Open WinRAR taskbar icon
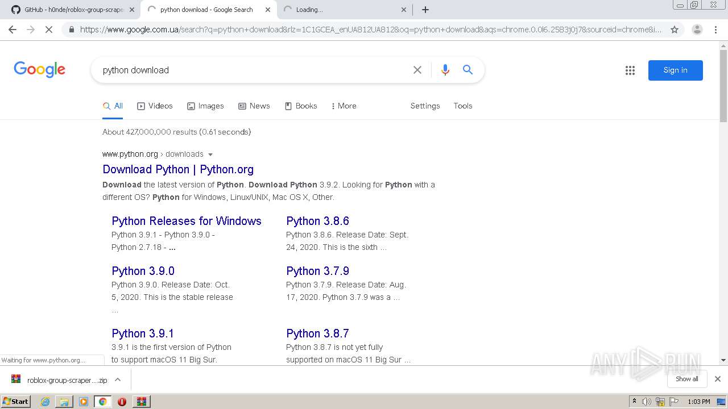The height and width of the screenshot is (409, 728). [x=141, y=402]
